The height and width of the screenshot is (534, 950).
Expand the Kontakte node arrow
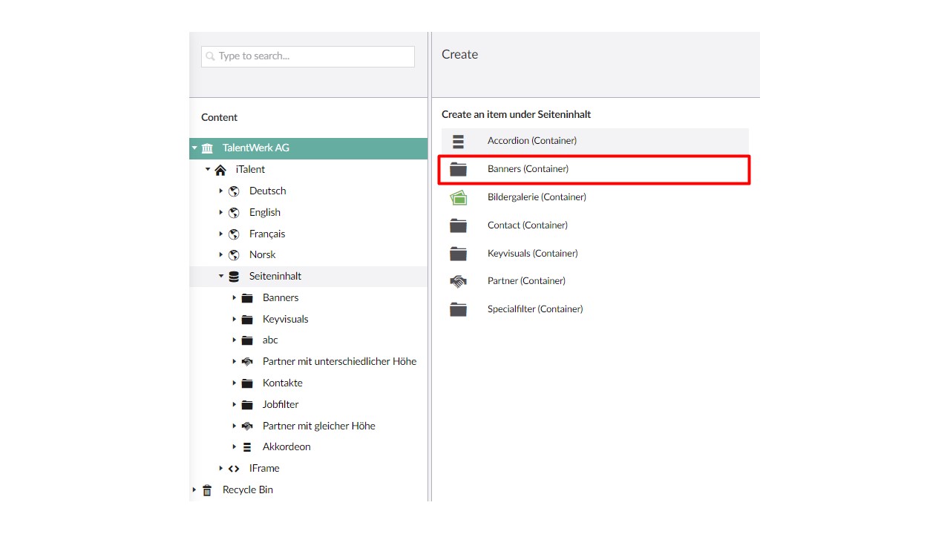click(235, 383)
